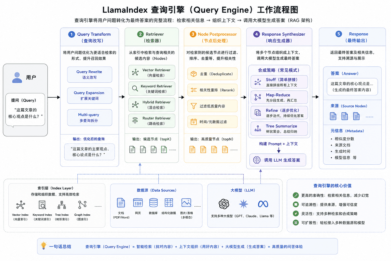This screenshot has height=261, width=391.
Task: Click the Node Postprocessor step header
Action: click(x=212, y=37)
